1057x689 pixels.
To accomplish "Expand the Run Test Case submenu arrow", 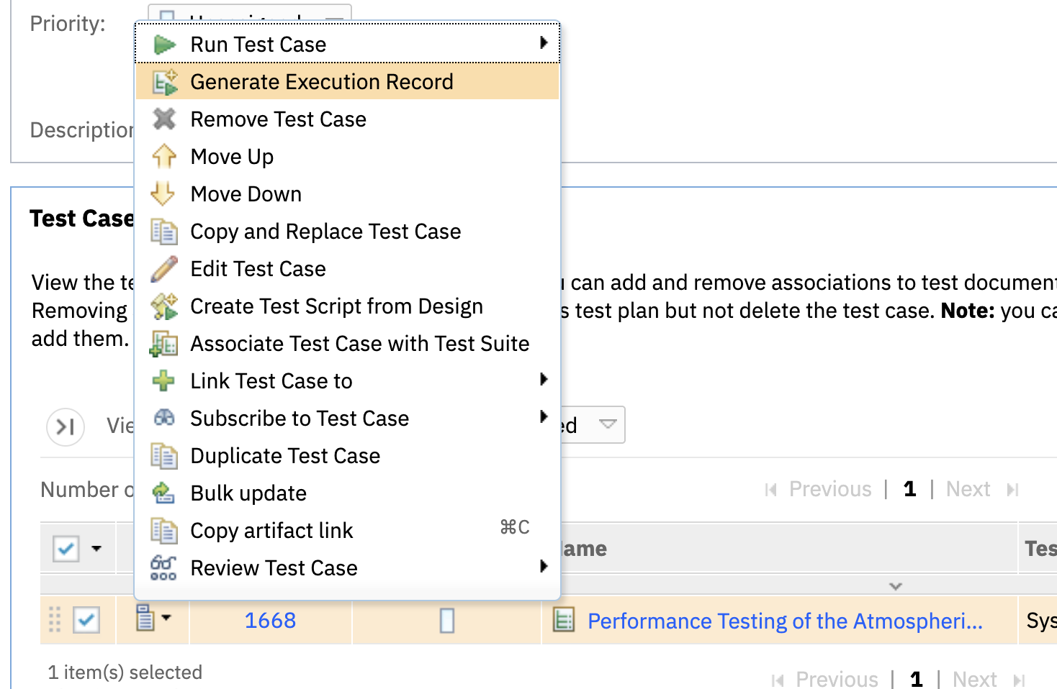I will click(544, 43).
